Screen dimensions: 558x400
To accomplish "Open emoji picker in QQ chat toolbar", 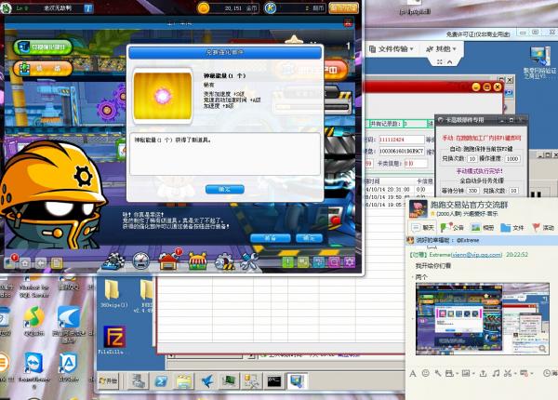I will click(425, 373).
